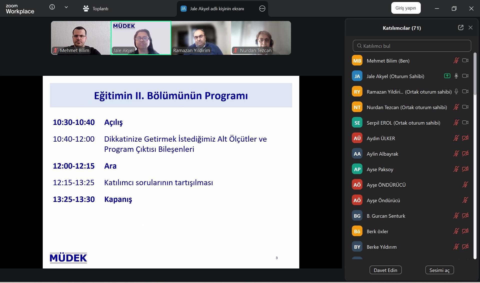Screen dimensions: 480x283
Task: Click Jale Akyel's green screen-share icon
Action: (447, 76)
